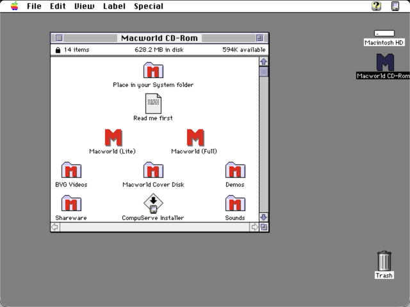Viewport: 410px width, 307px height.
Task: Click the horizontal scrollbar left arrow
Action: [x=55, y=227]
